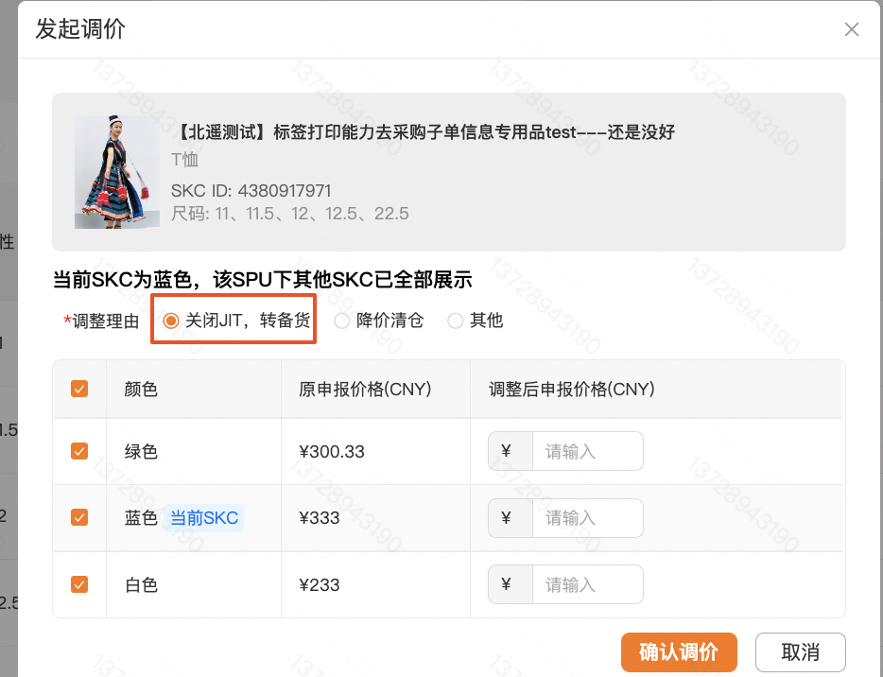Uncheck the 白色 row checkbox
Screen dimensions: 883x677
[79, 584]
